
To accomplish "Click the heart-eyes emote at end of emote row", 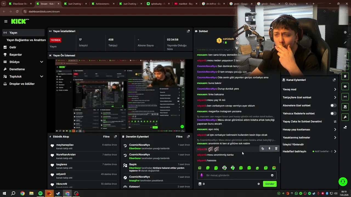I will [x=274, y=168].
